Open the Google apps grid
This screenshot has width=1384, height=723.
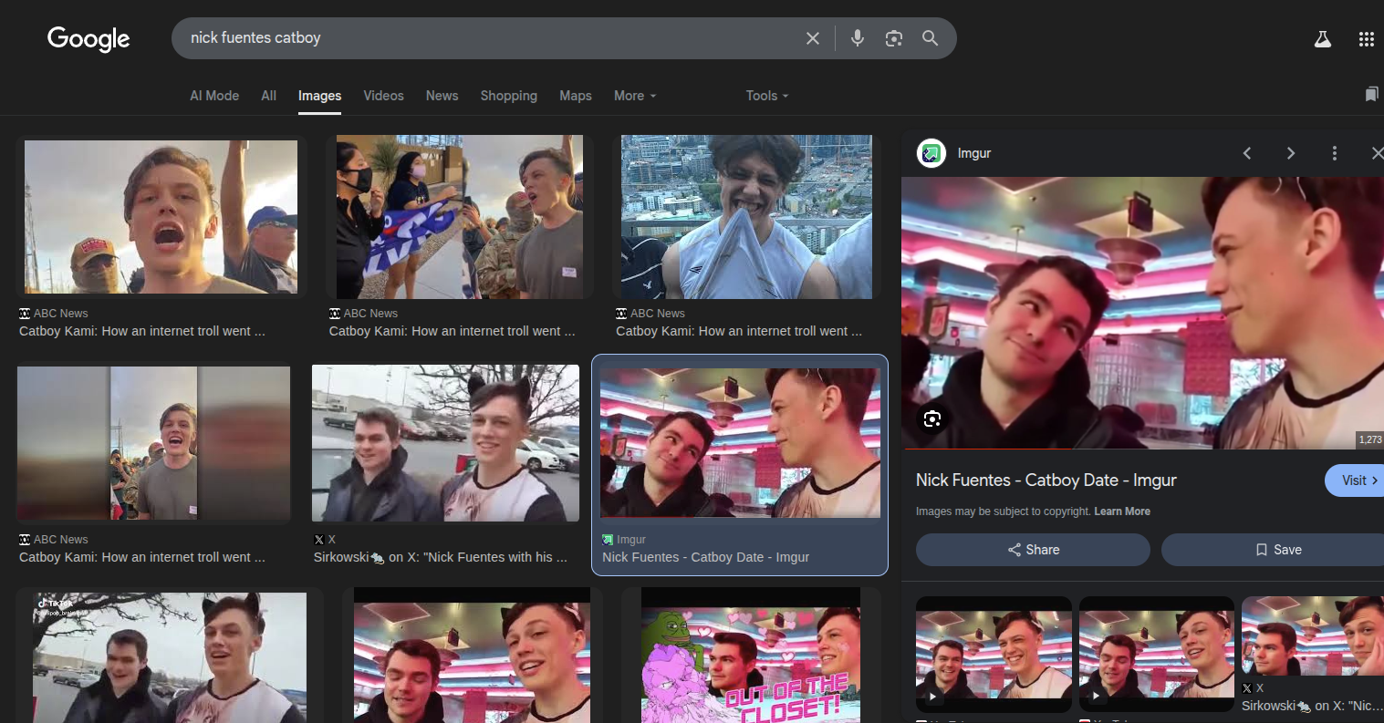[x=1366, y=39]
